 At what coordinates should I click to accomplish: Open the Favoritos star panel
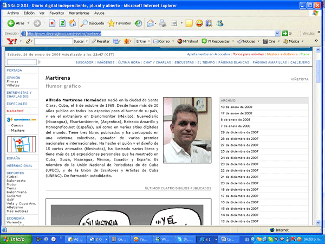(x=119, y=23)
